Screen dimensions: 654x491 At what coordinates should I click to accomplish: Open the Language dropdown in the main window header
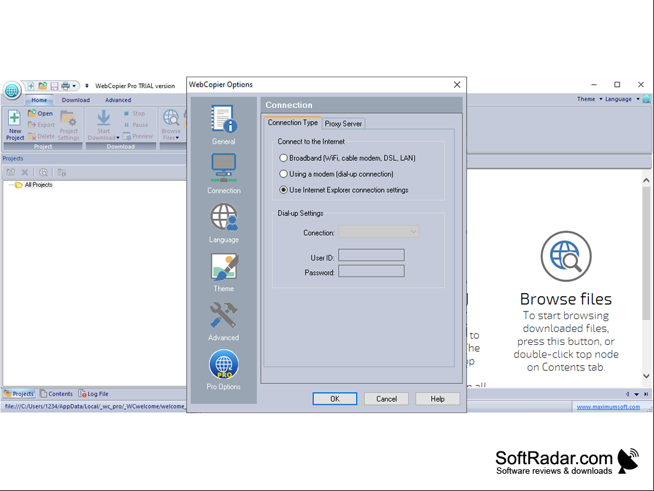[x=622, y=99]
